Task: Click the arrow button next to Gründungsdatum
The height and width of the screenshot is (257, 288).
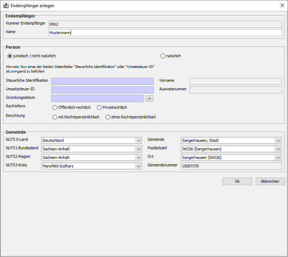Action: coord(149,98)
